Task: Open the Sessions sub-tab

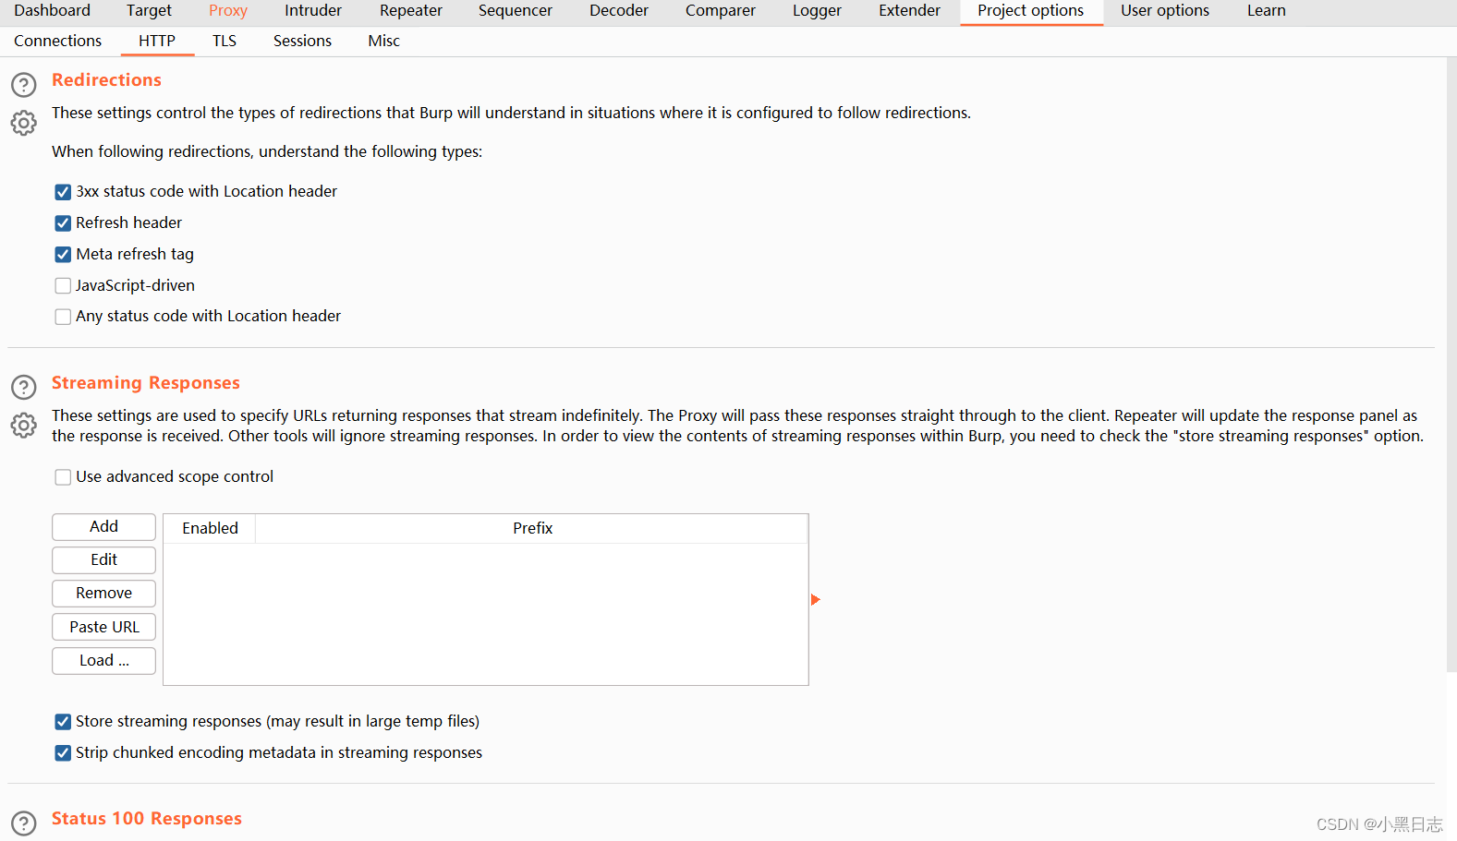Action: point(302,42)
